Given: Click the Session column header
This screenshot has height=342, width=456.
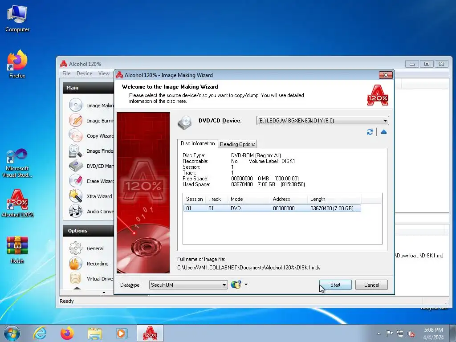Looking at the screenshot, I should (x=194, y=199).
